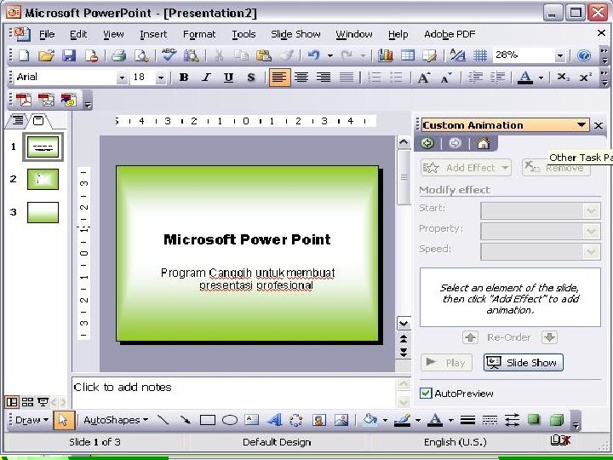
Task: Close the Custom Animation task pane
Action: (599, 125)
